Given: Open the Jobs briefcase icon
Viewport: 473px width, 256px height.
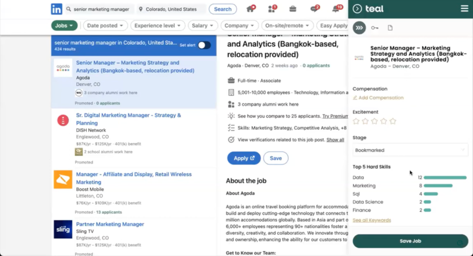Looking at the screenshot, I should pyautogui.click(x=293, y=9).
